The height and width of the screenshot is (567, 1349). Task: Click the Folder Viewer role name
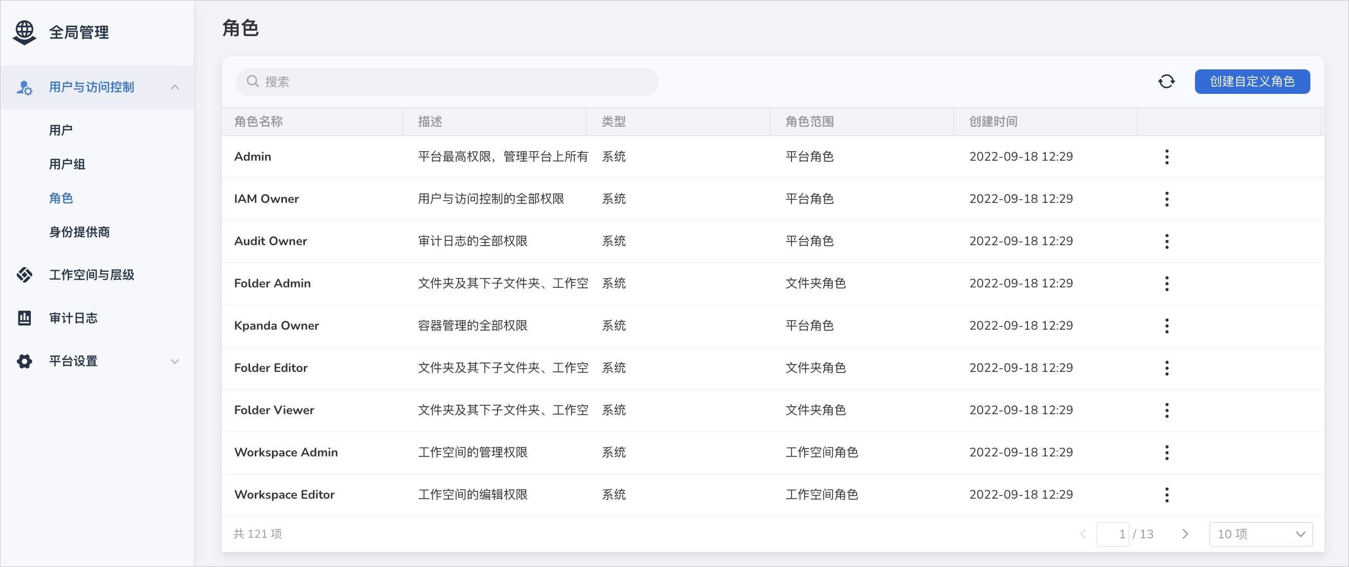click(274, 411)
